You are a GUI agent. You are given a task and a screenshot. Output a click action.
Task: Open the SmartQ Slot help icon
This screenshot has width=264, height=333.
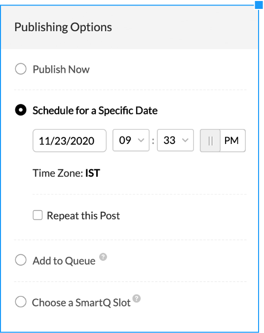(x=137, y=298)
